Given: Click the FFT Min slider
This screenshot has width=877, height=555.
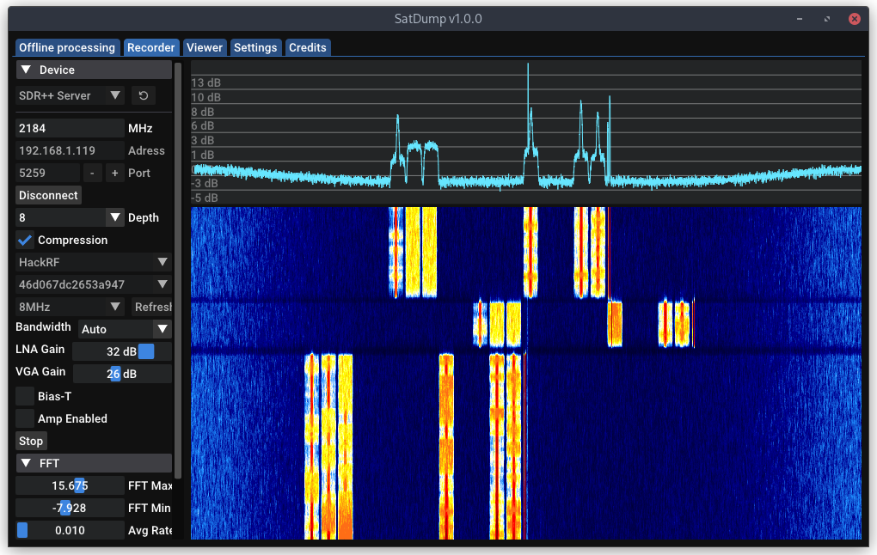Looking at the screenshot, I should pos(70,508).
